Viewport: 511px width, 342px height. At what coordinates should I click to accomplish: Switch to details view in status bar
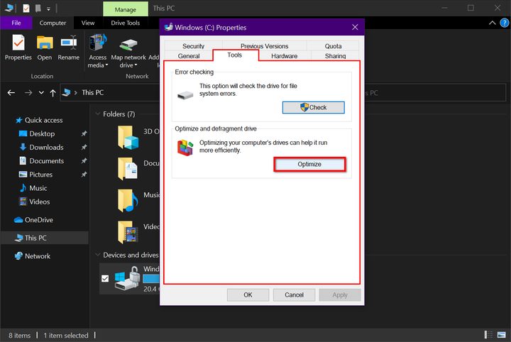coord(488,334)
